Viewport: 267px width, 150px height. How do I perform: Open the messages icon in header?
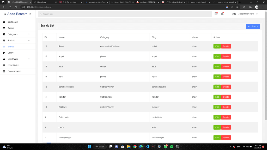click(216, 14)
